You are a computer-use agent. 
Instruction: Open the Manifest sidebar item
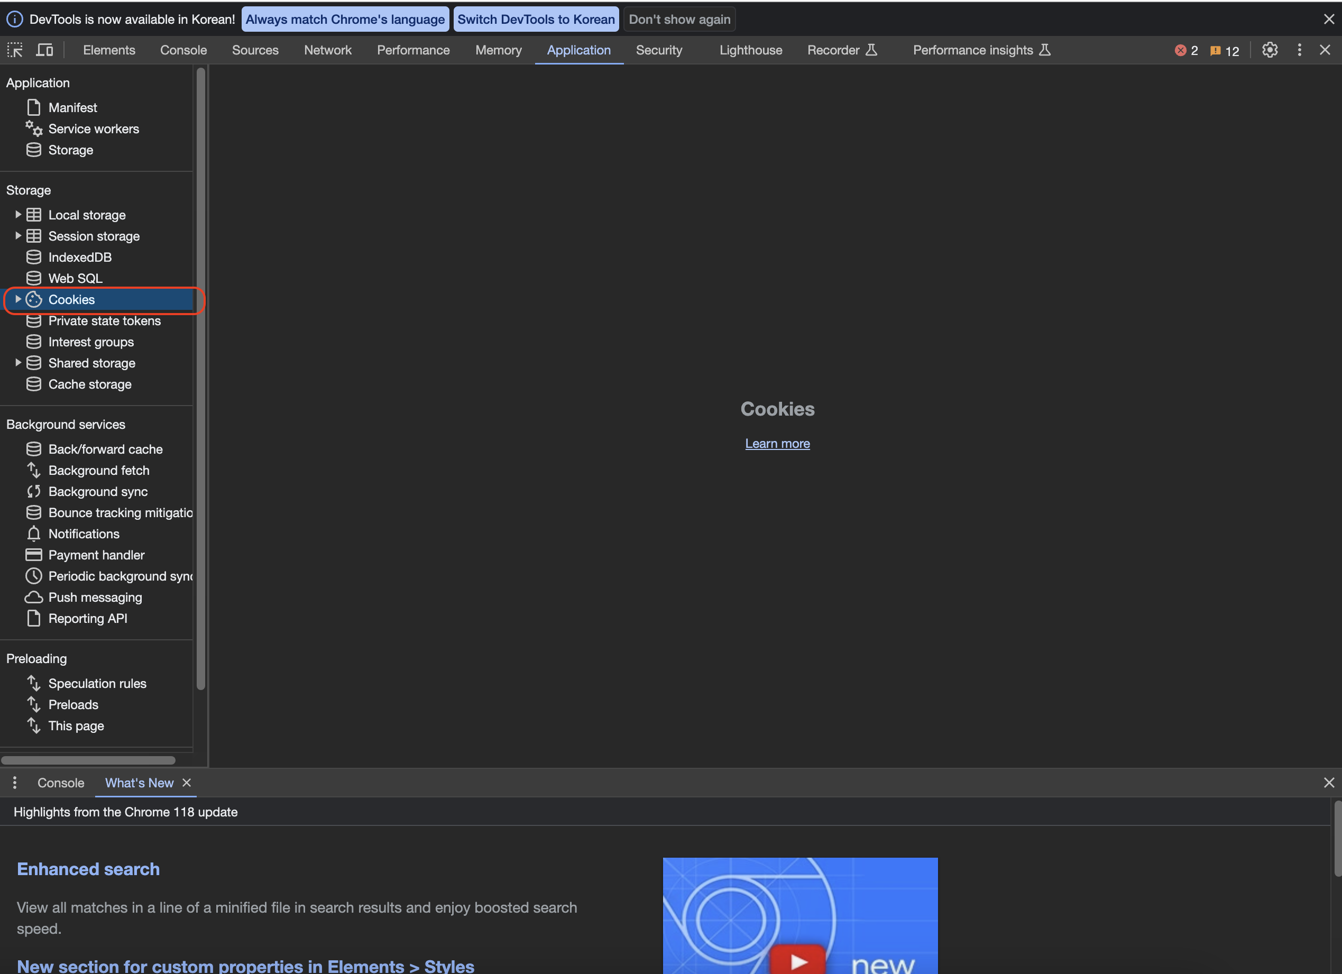72,108
